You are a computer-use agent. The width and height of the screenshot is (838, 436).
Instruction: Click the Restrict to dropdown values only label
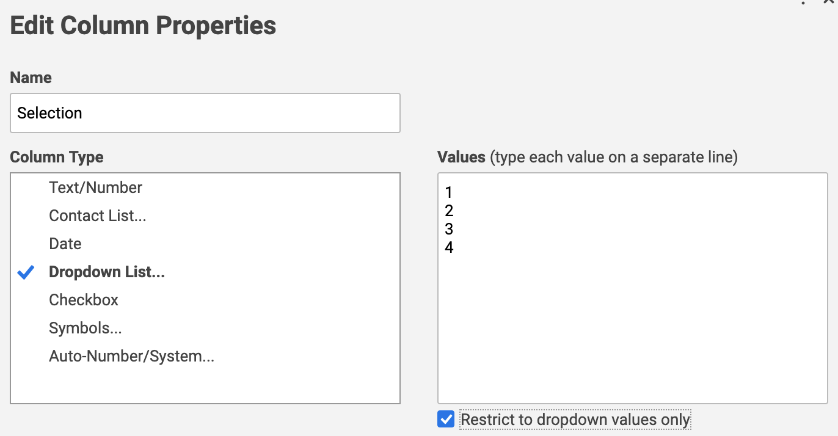575,420
